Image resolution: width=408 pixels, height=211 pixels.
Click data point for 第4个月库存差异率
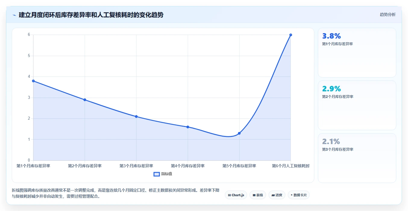pyautogui.click(x=188, y=127)
